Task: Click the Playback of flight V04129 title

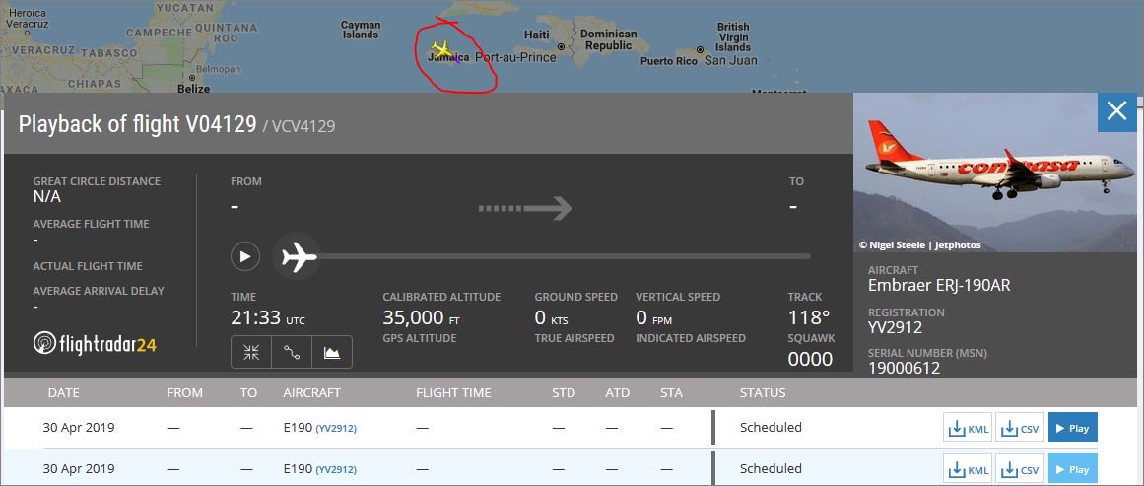Action: 137,124
